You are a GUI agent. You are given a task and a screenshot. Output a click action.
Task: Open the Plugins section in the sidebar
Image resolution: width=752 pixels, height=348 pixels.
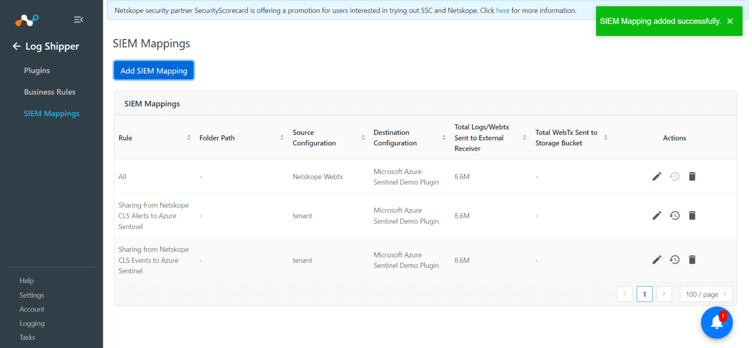[37, 70]
